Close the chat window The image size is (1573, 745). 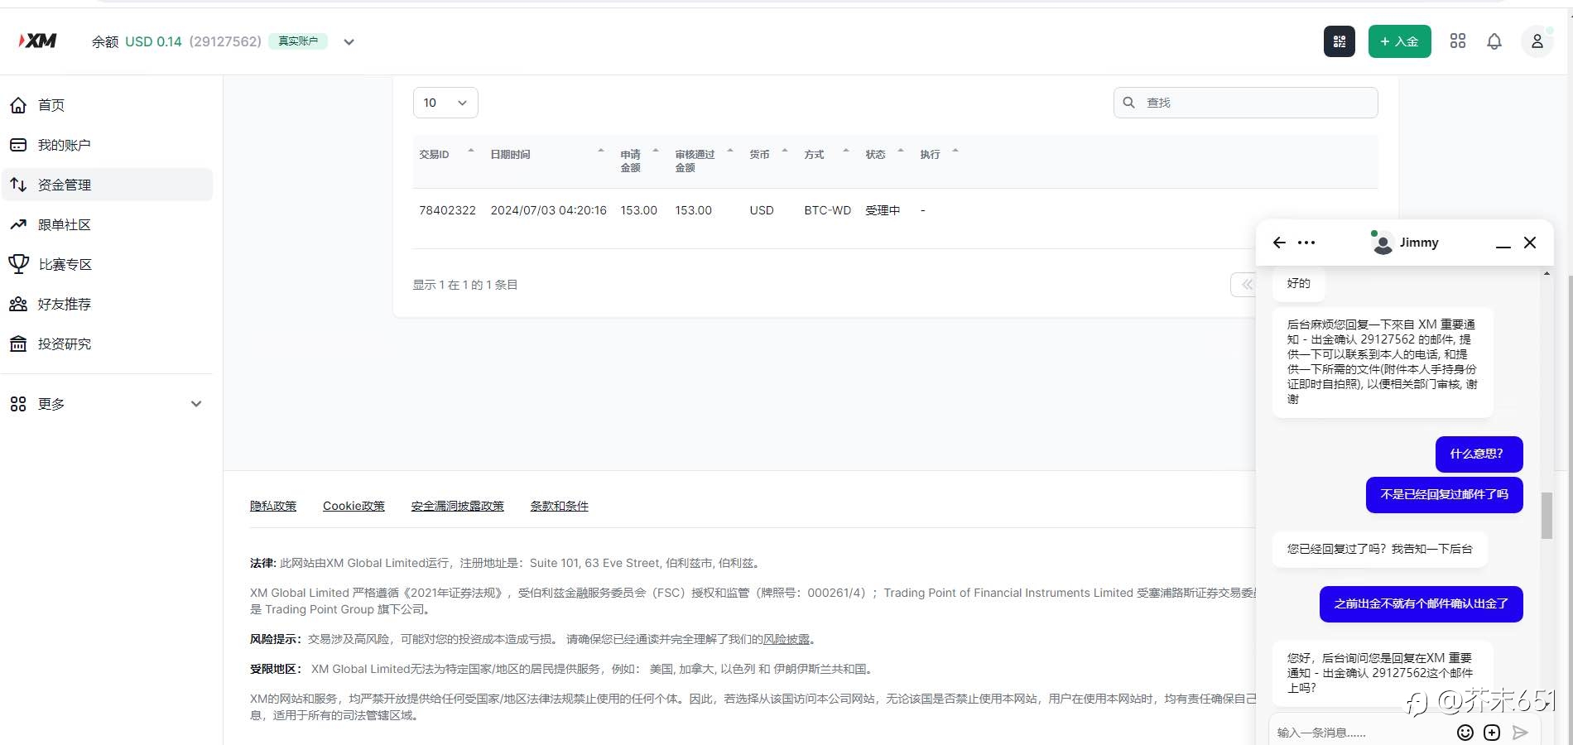(1530, 243)
